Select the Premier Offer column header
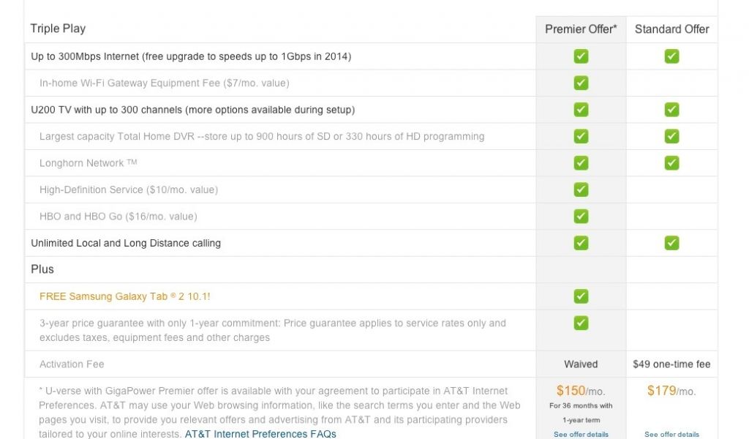 (x=581, y=29)
